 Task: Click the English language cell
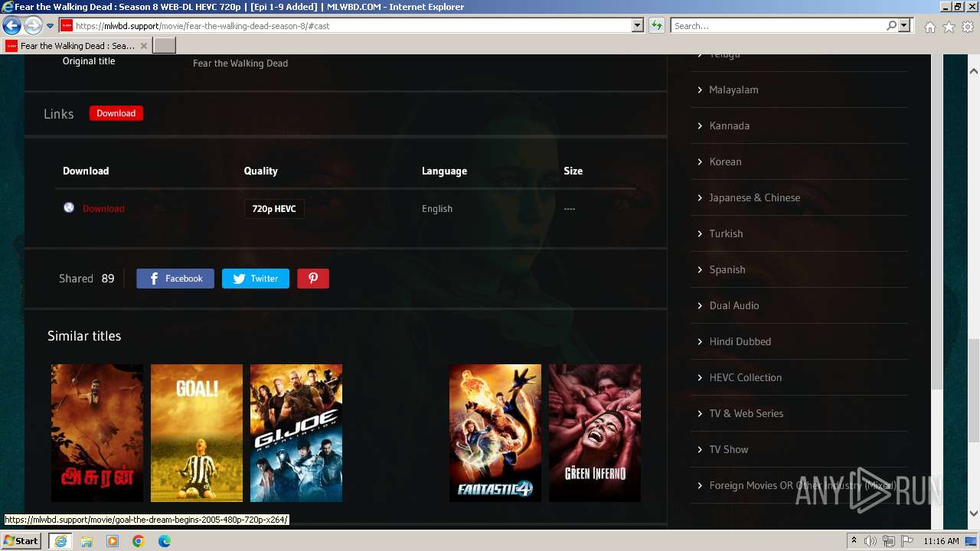coord(437,209)
